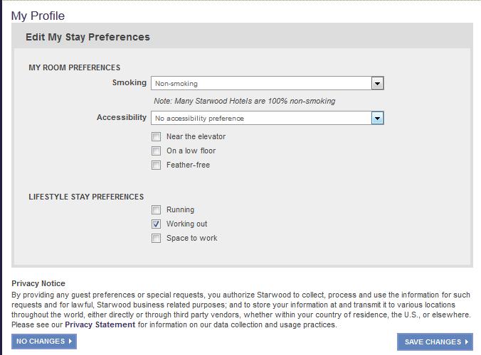481x355 pixels.
Task: Click the 'Accessibility' field label
Action: tap(122, 117)
